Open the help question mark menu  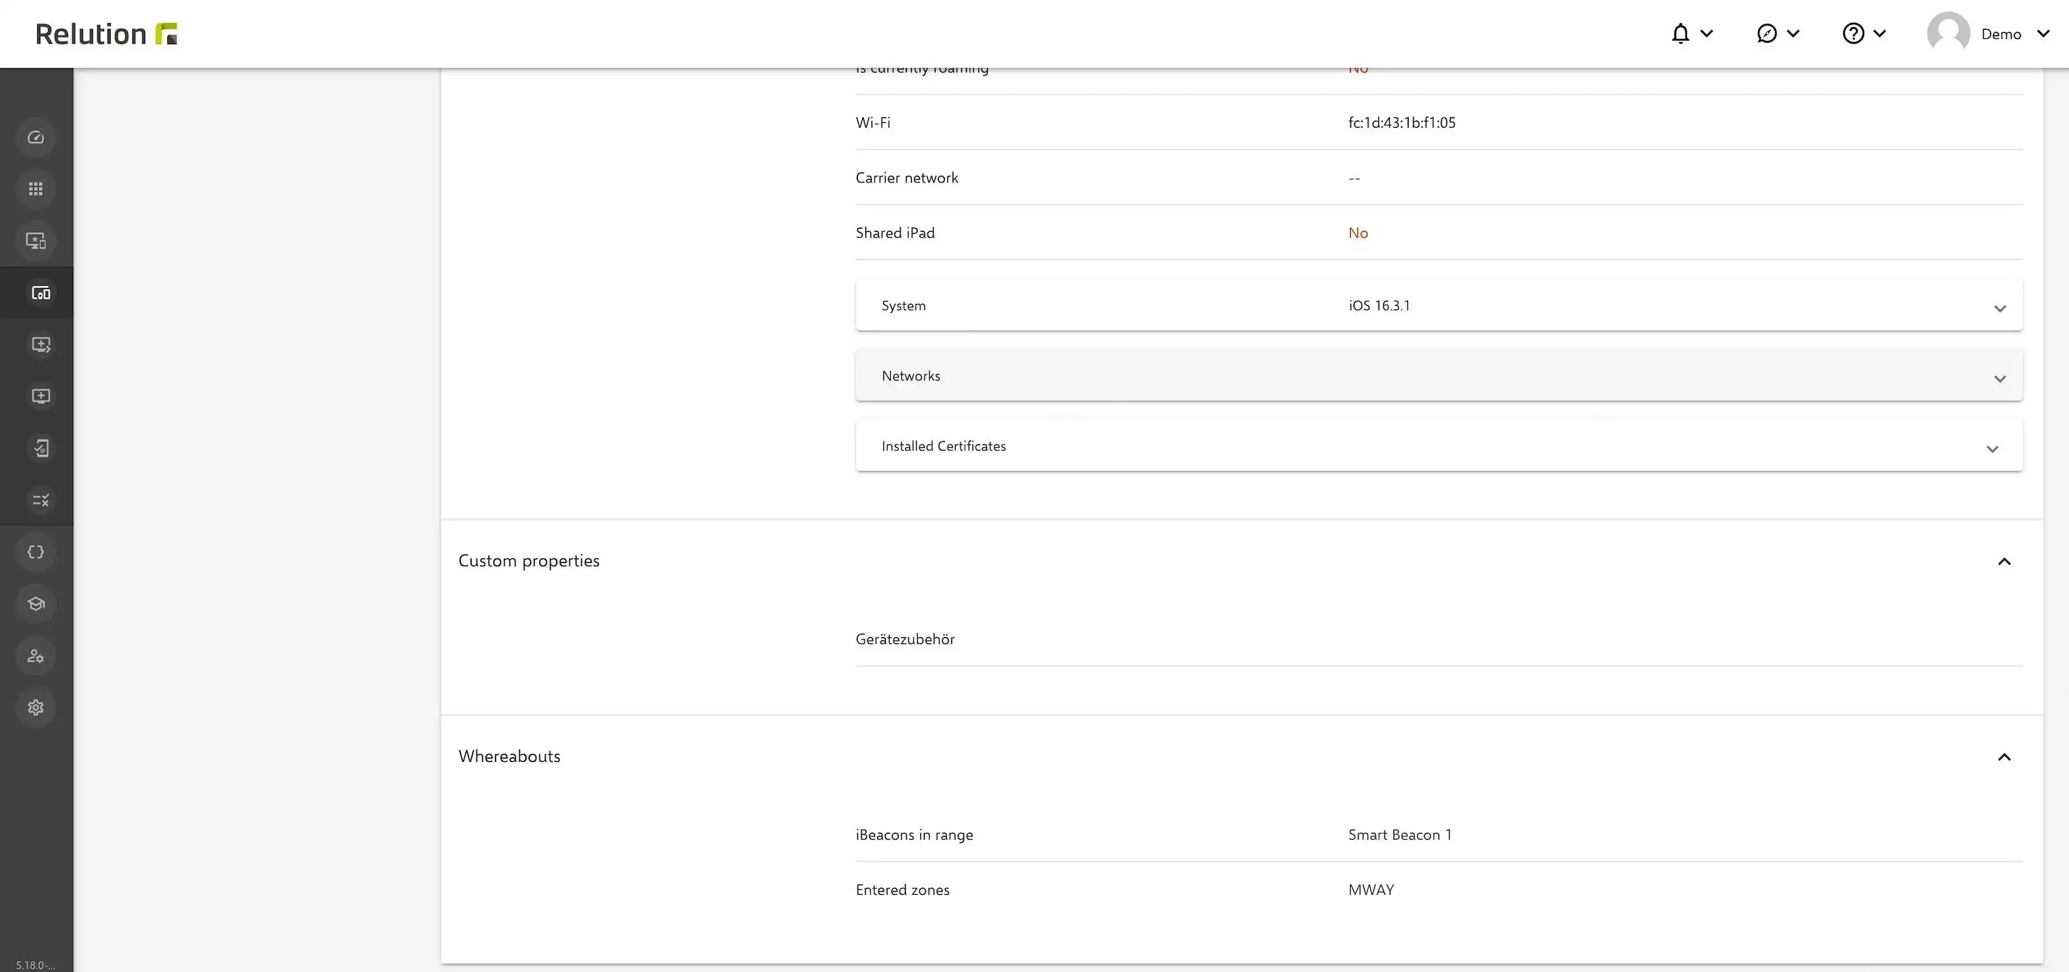(x=1863, y=34)
